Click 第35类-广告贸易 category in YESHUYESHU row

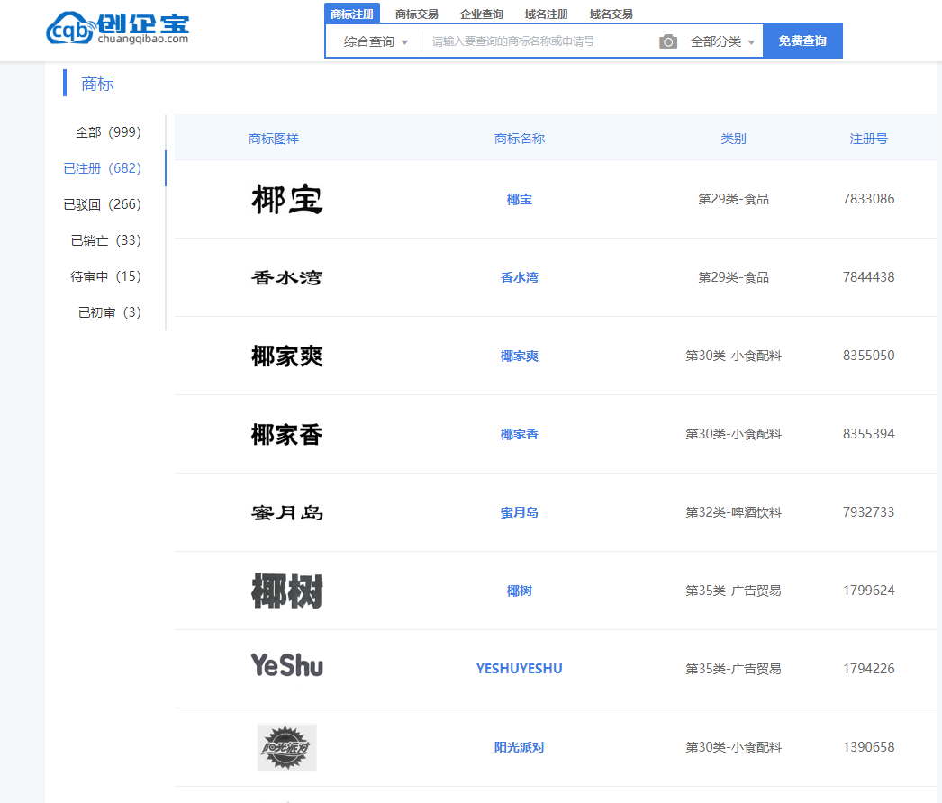(734, 669)
